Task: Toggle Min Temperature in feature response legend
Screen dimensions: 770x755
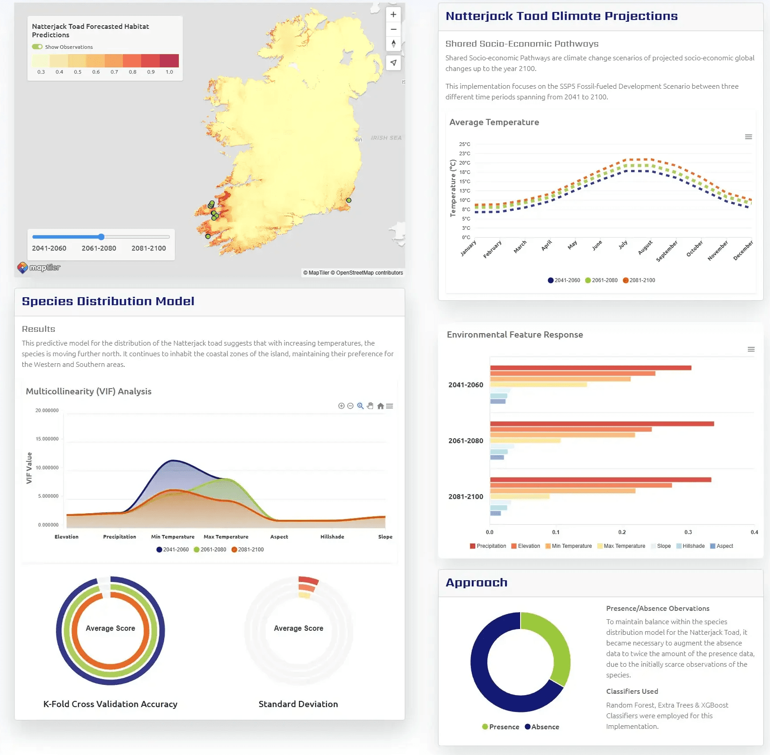Action: click(569, 546)
